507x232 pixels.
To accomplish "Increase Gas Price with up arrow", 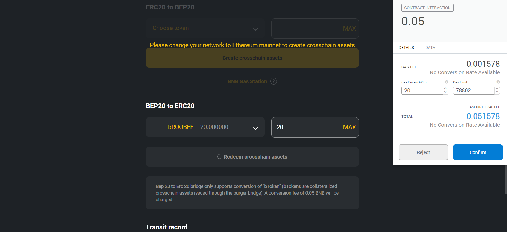I will (x=445, y=89).
